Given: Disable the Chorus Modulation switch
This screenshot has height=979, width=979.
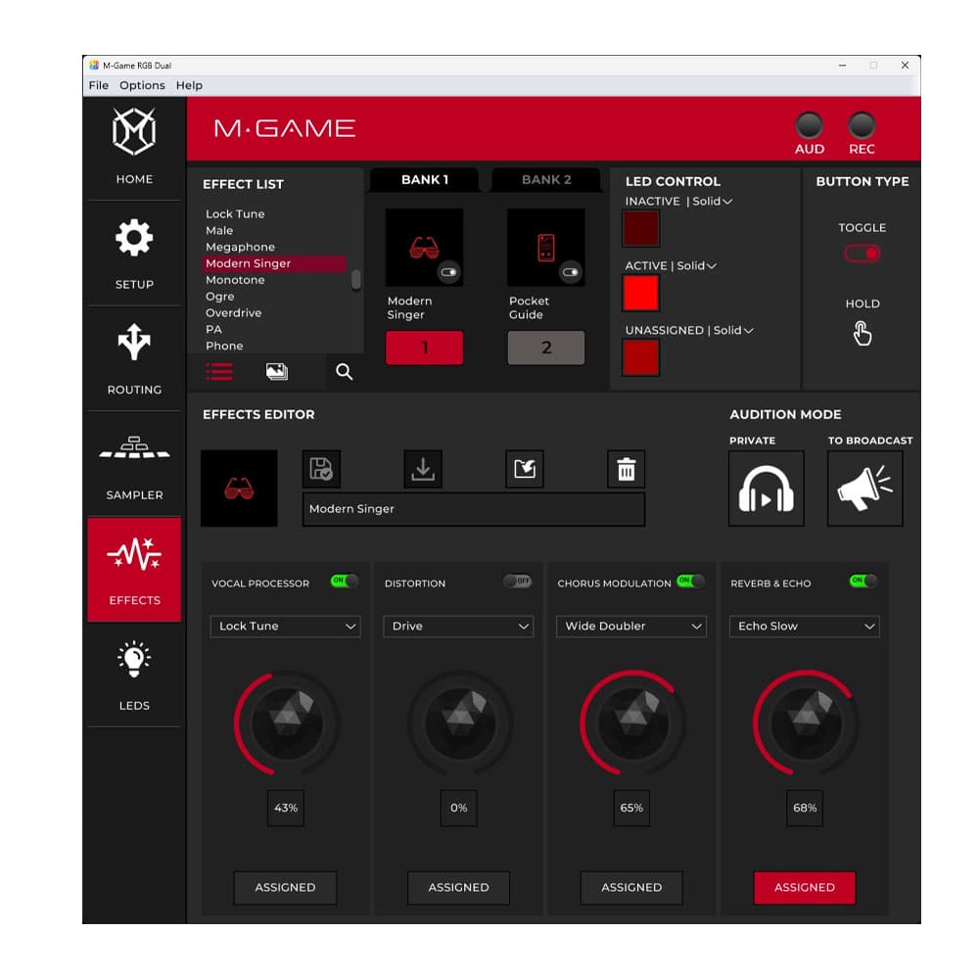Looking at the screenshot, I should pyautogui.click(x=690, y=581).
